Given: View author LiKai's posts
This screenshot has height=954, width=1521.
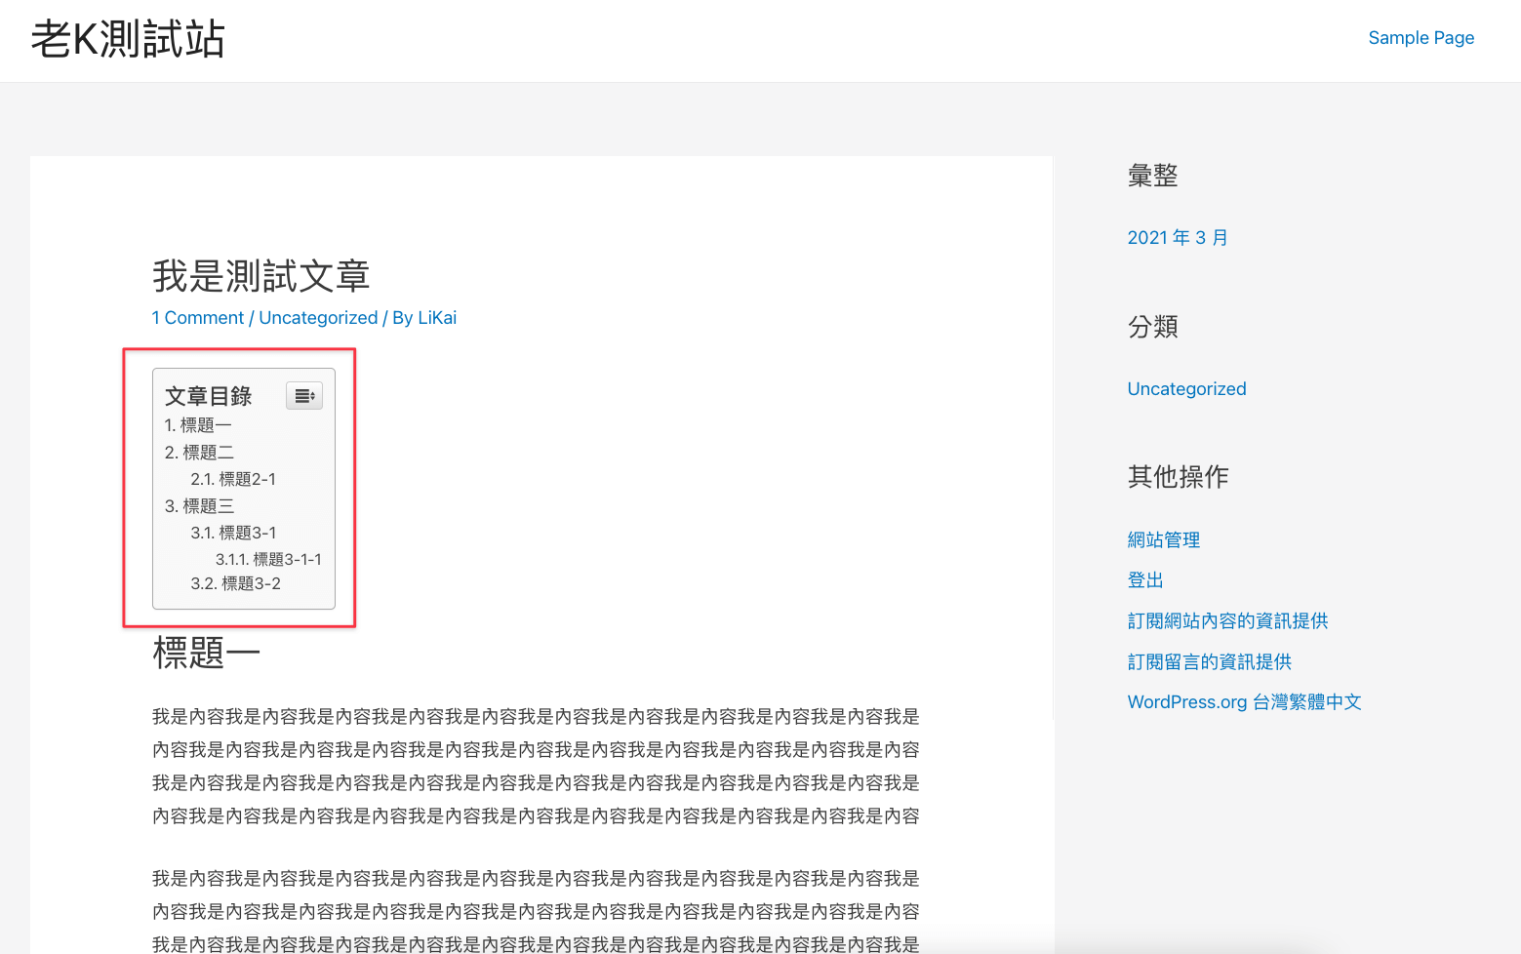Looking at the screenshot, I should tap(437, 318).
